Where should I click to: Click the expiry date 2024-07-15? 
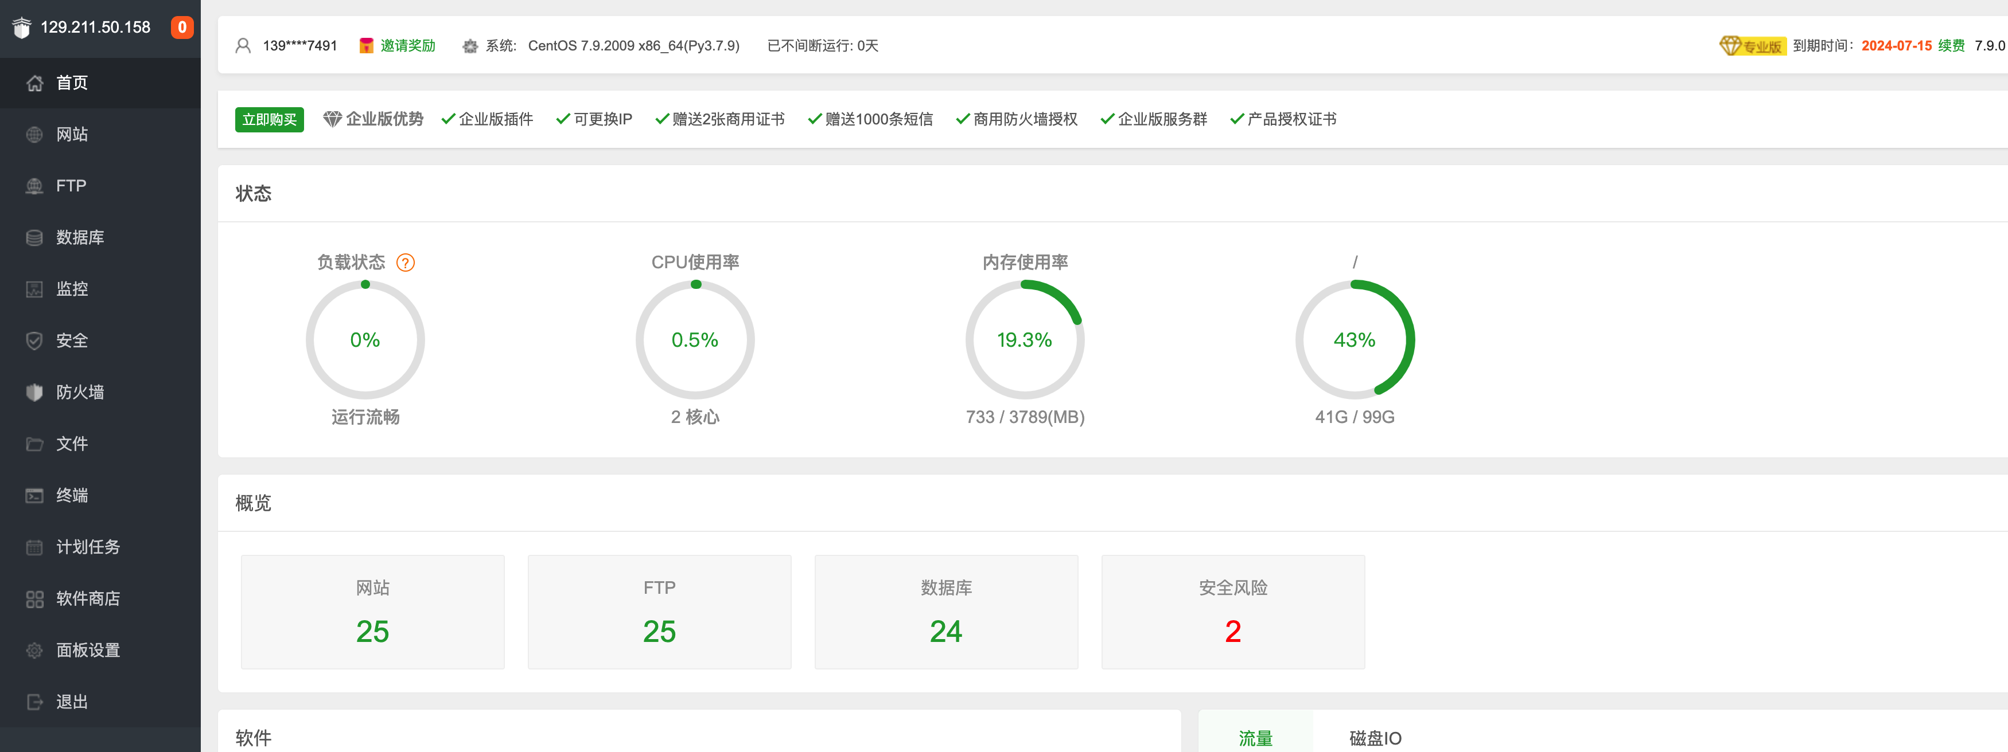(1897, 45)
